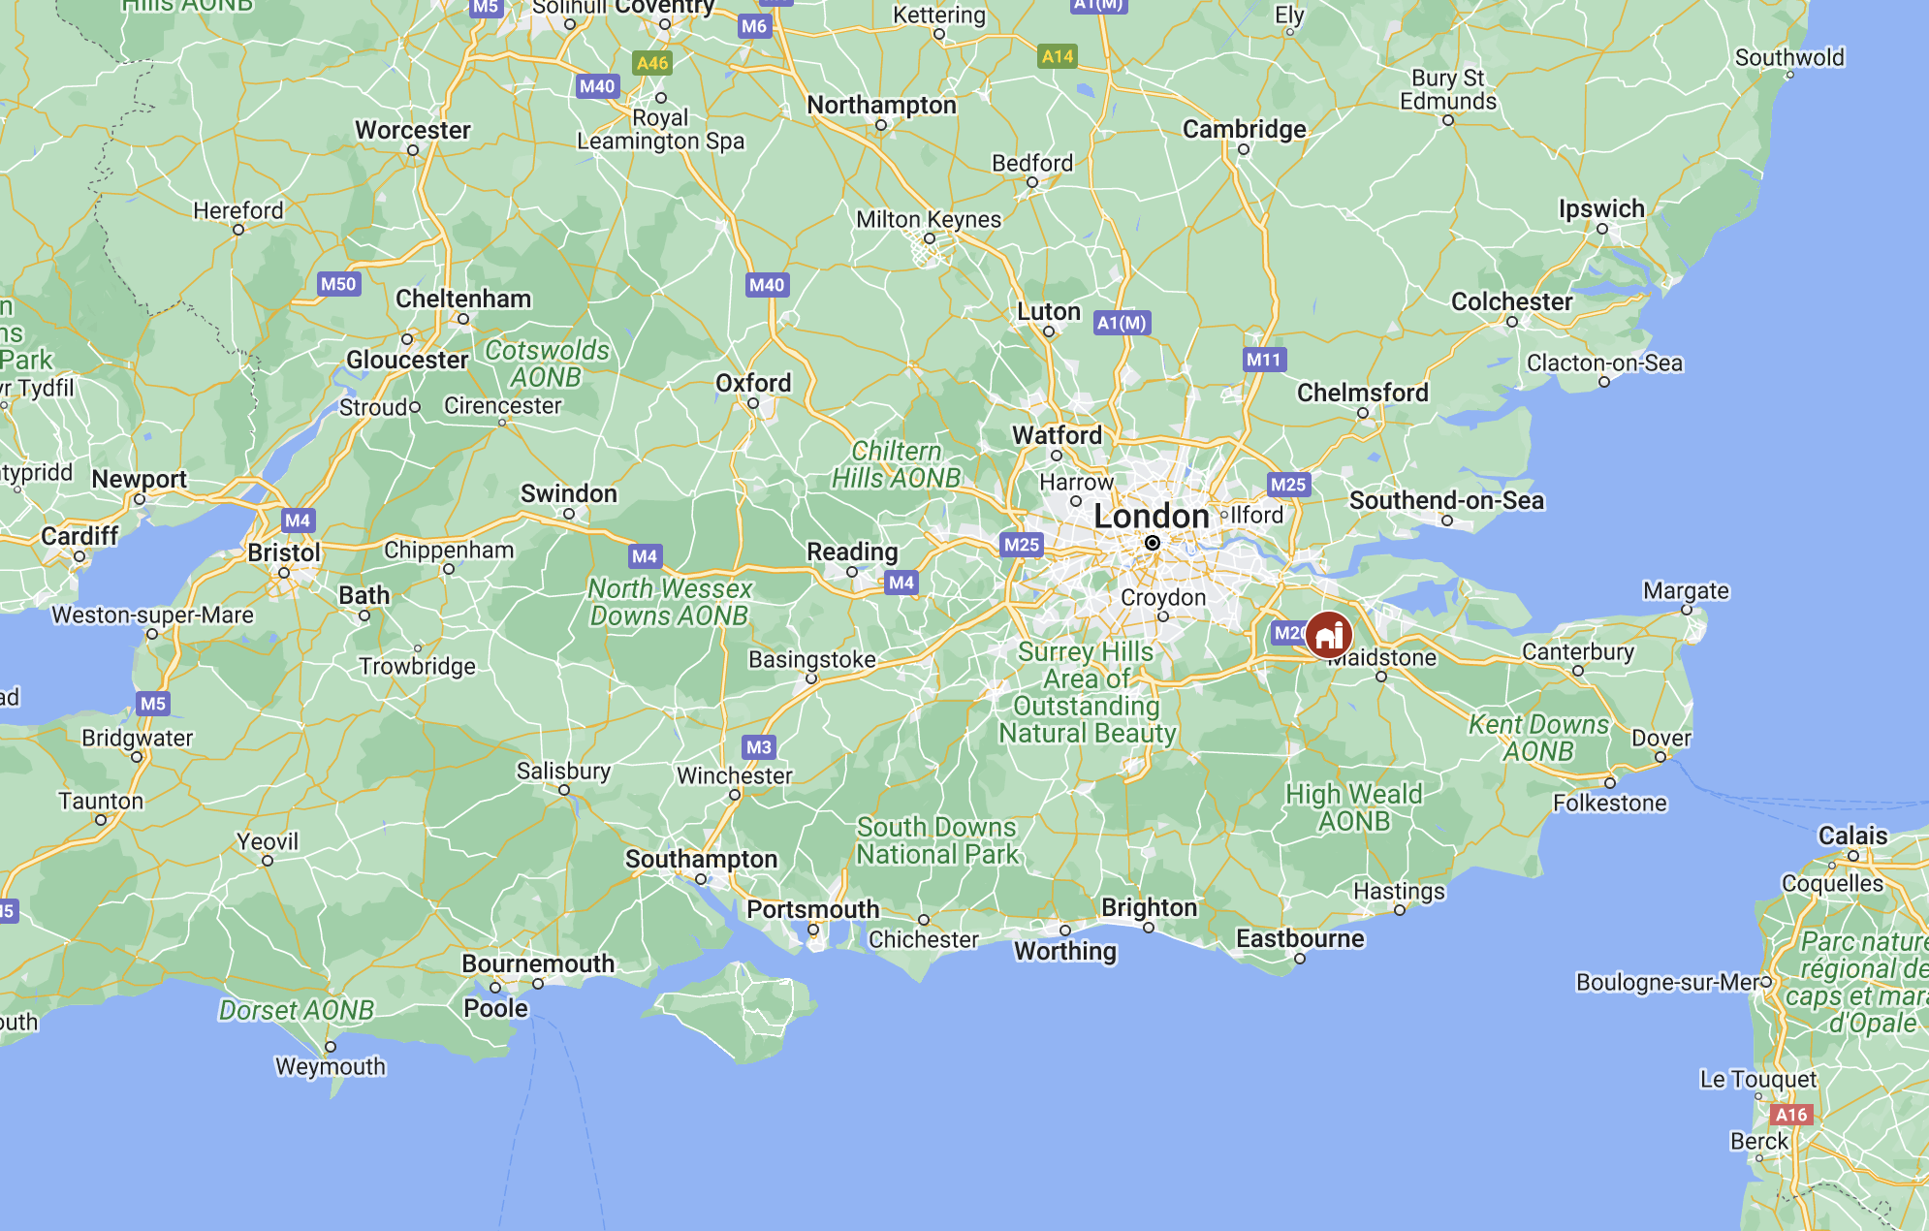Click the South Downs National Park label
The width and height of the screenshot is (1929, 1231).
(937, 840)
